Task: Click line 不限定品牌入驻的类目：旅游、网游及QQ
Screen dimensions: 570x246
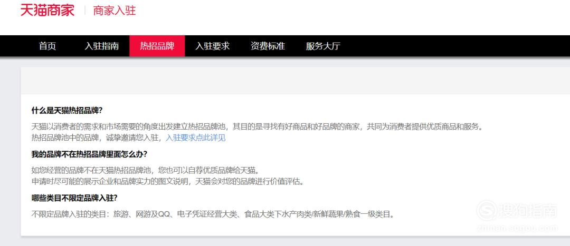Action: [x=213, y=214]
